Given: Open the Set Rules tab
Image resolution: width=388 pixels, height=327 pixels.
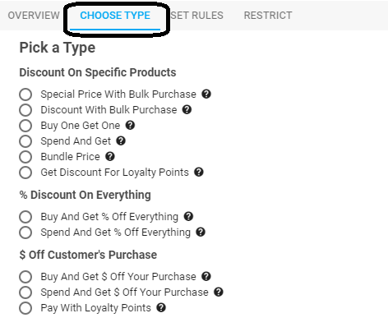Looking at the screenshot, I should click(197, 16).
